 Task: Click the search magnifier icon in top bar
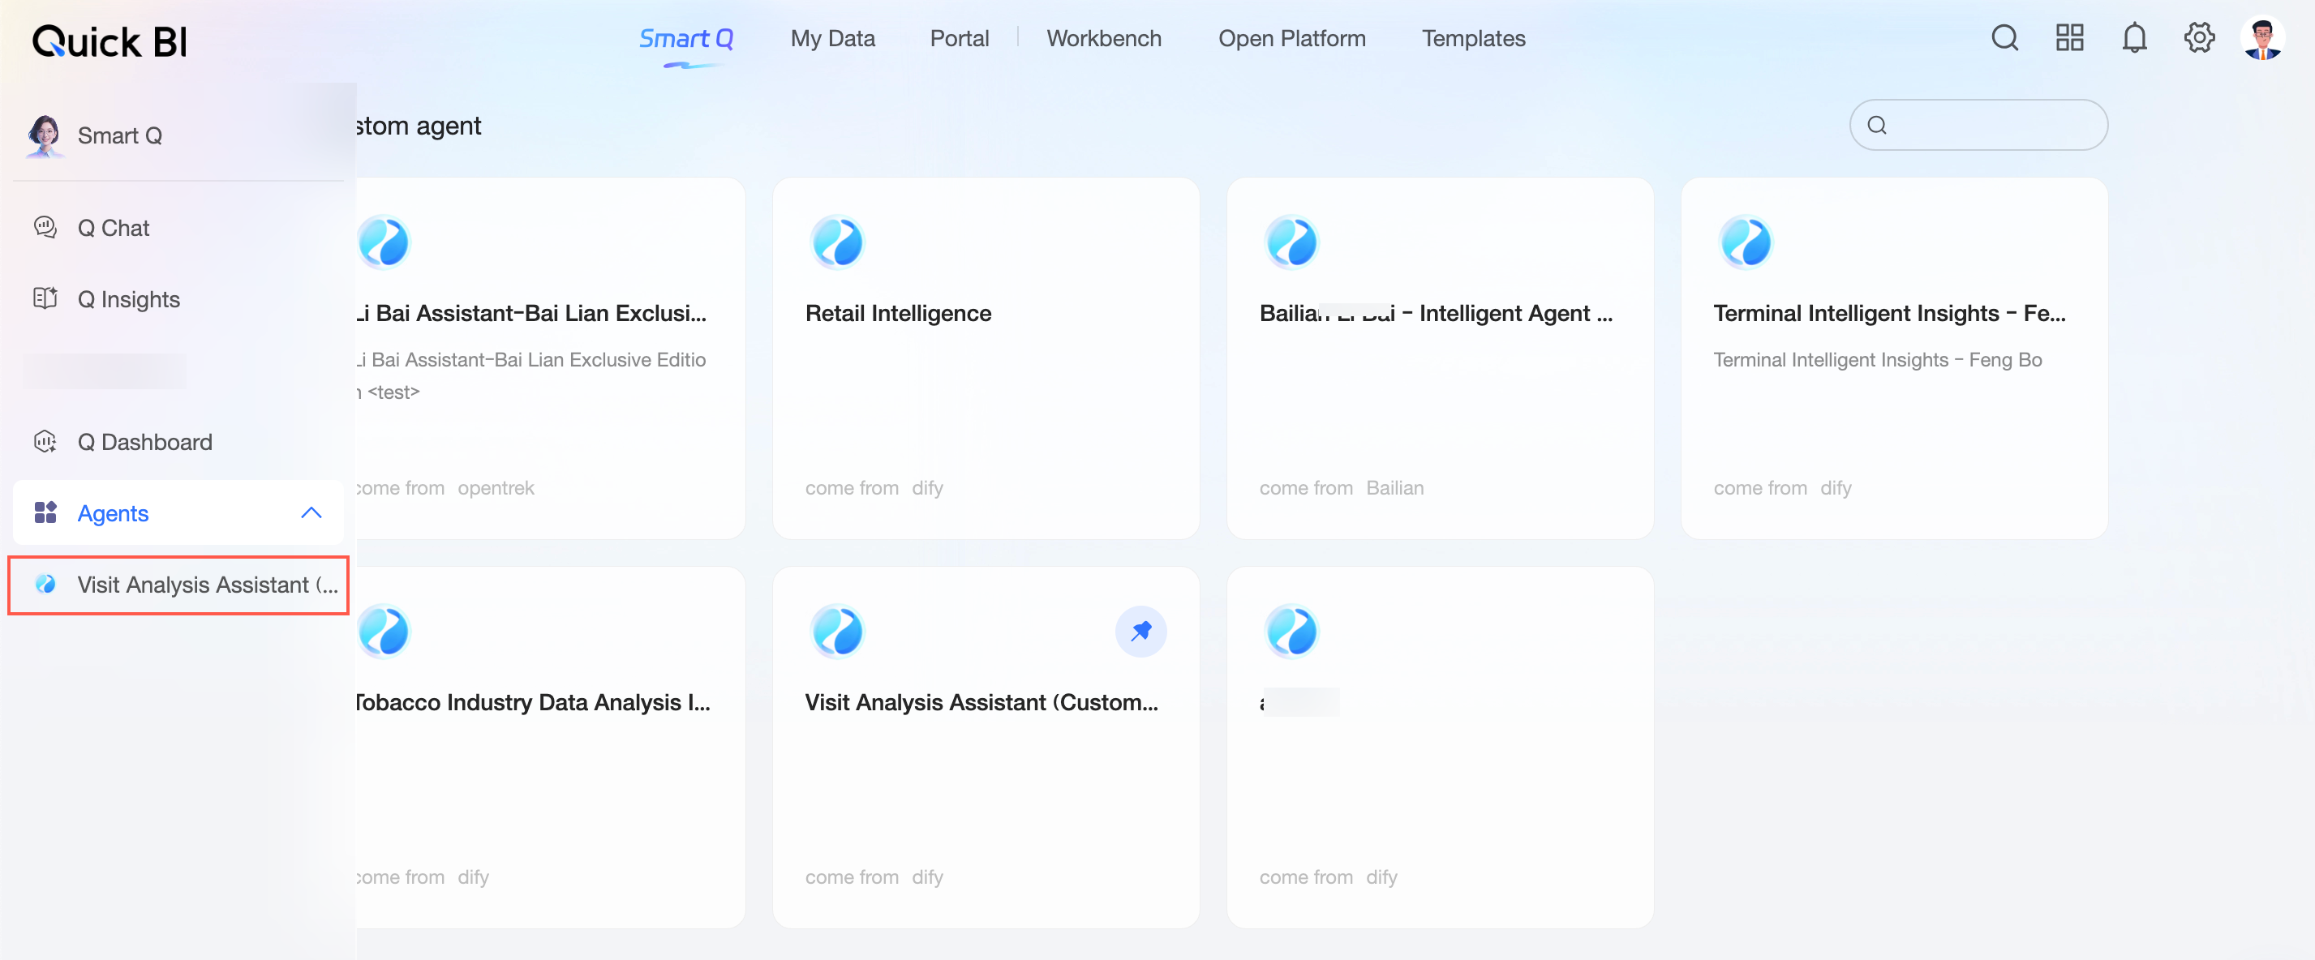pos(2004,39)
